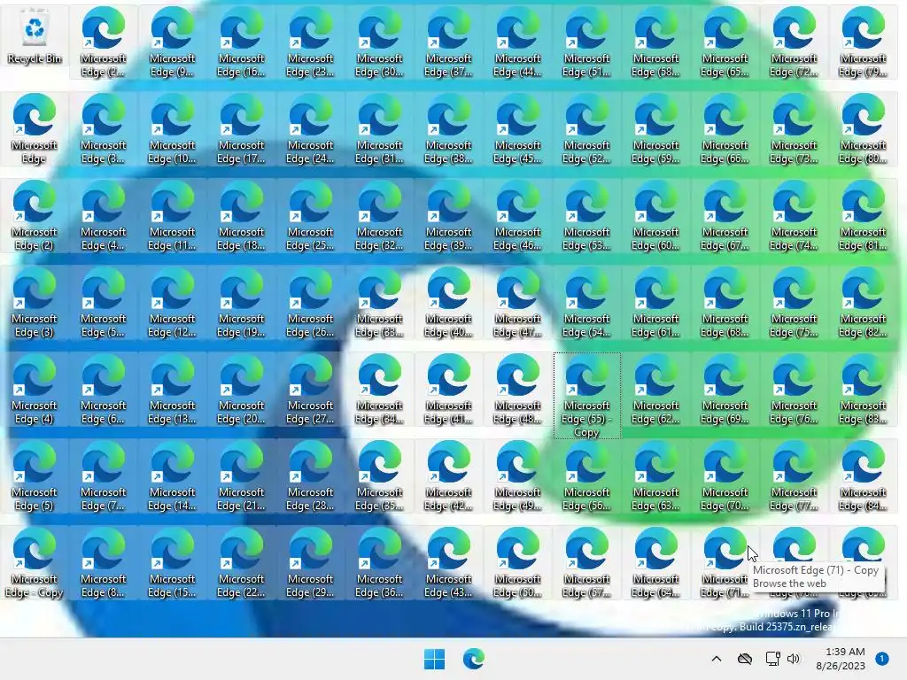
Task: Select the Microsoft Edge (11... shortcut
Action: pyautogui.click(x=173, y=216)
